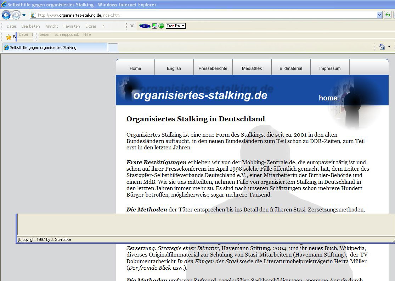
Task: Switch to the Mediathek tab
Action: coord(252,68)
